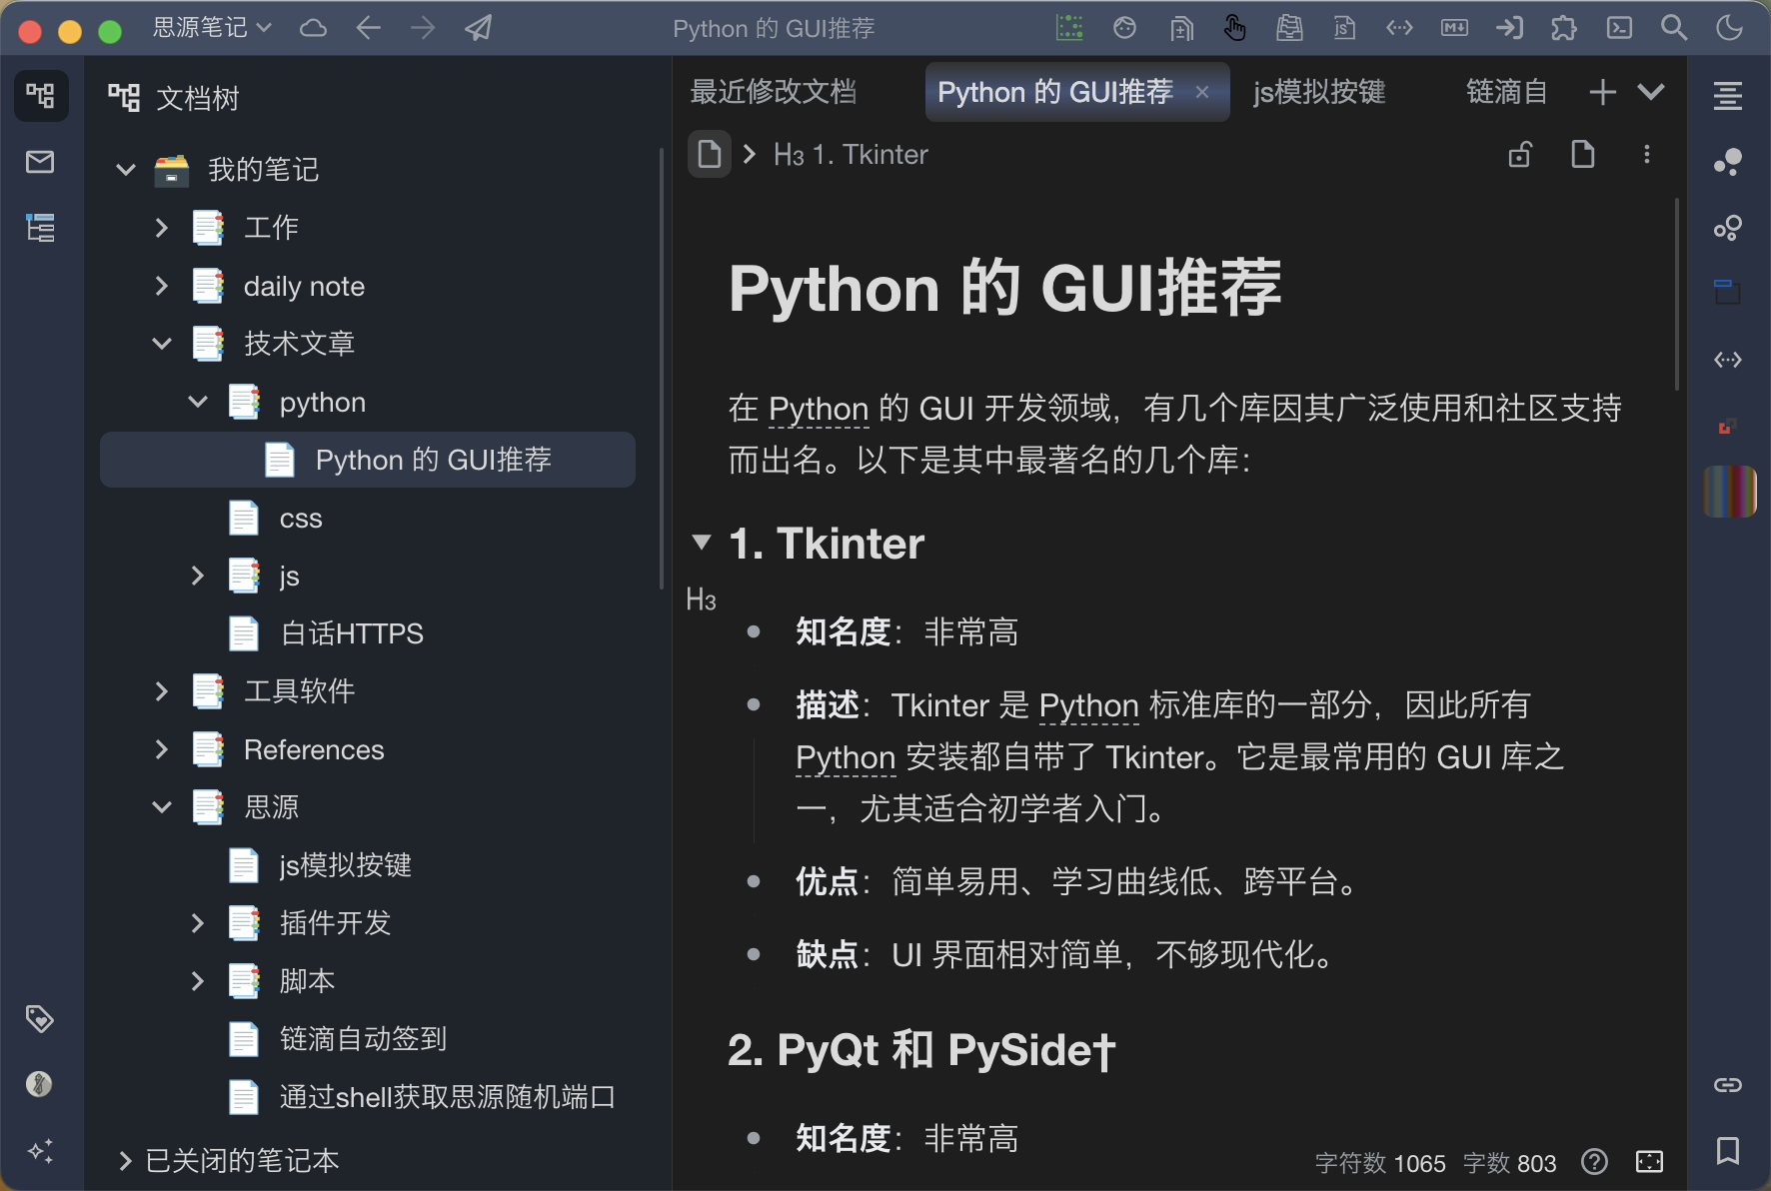Screen dimensions: 1771x1191
Task: Toggle fullscreen via the status bar frame icon
Action: [1649, 1162]
